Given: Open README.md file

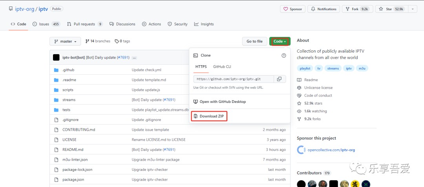Looking at the screenshot, I should pos(73,150).
